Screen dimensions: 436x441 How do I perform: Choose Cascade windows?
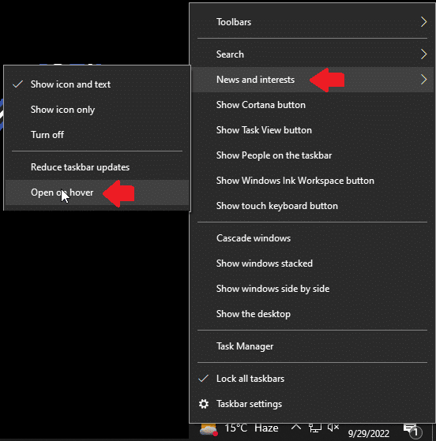point(312,238)
